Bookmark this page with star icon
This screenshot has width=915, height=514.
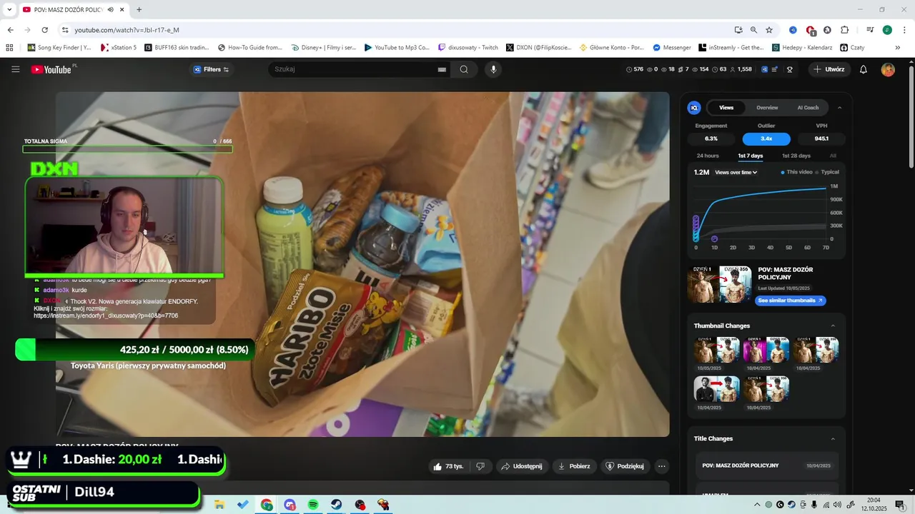pyautogui.click(x=769, y=30)
